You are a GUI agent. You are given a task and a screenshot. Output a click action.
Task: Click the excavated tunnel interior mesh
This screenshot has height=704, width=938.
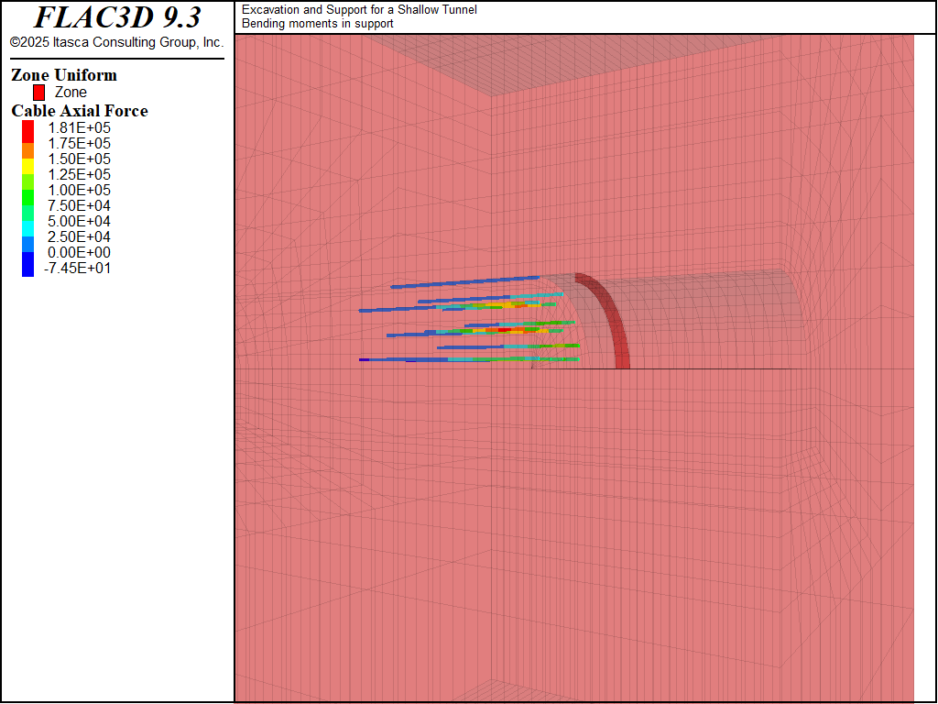click(714, 321)
